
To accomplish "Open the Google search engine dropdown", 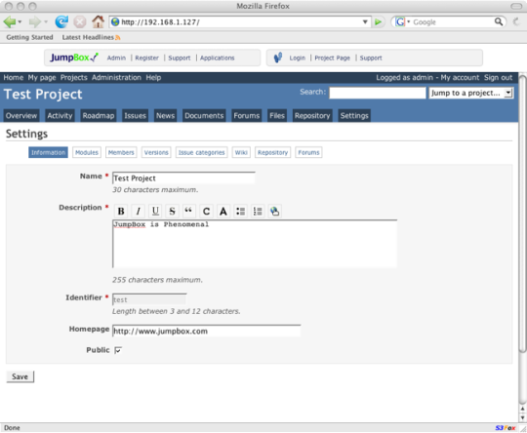I will point(409,21).
